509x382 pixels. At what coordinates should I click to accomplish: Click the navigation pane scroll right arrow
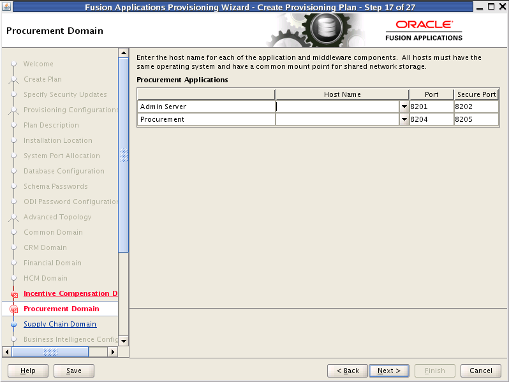tap(113, 352)
